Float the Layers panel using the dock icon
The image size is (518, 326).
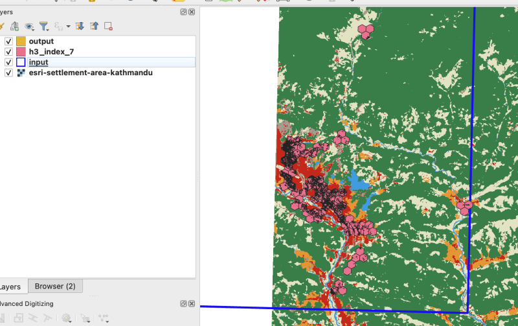[x=184, y=12]
